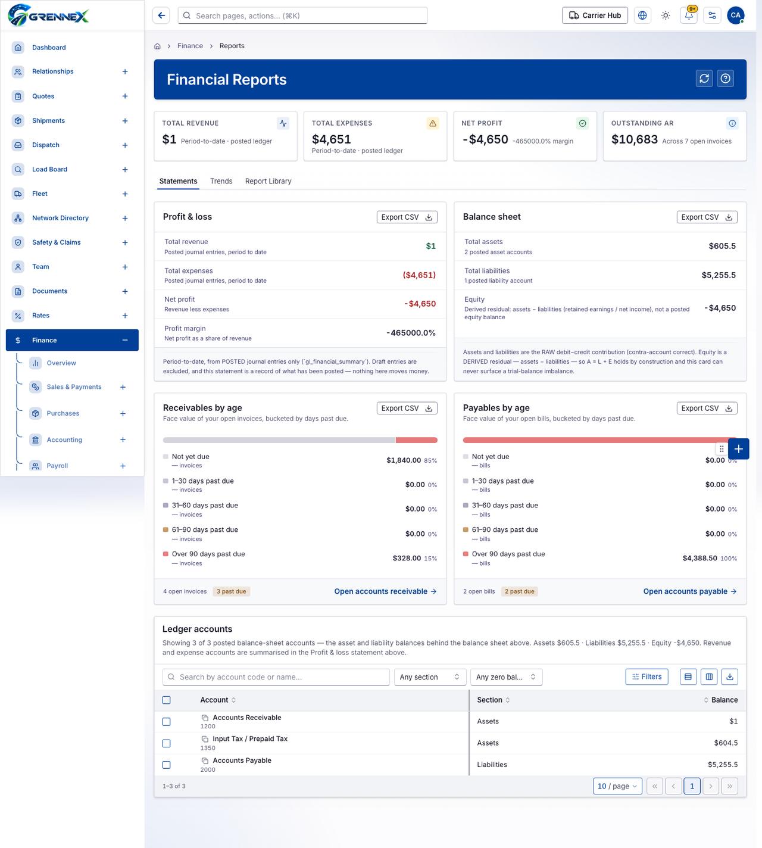
Task: Open the language globe icon
Action: 642,15
